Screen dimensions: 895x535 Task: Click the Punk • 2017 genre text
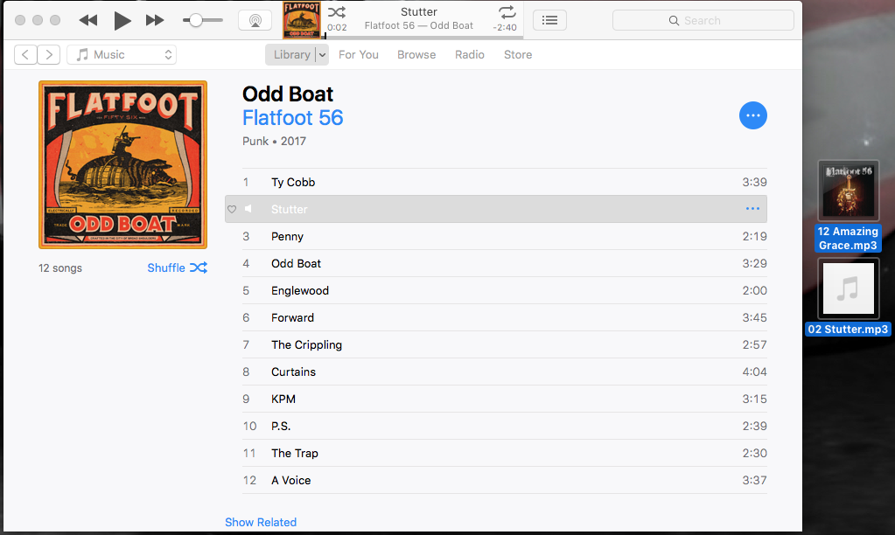click(x=274, y=142)
